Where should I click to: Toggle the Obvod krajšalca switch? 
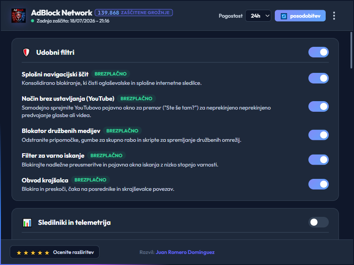318,184
